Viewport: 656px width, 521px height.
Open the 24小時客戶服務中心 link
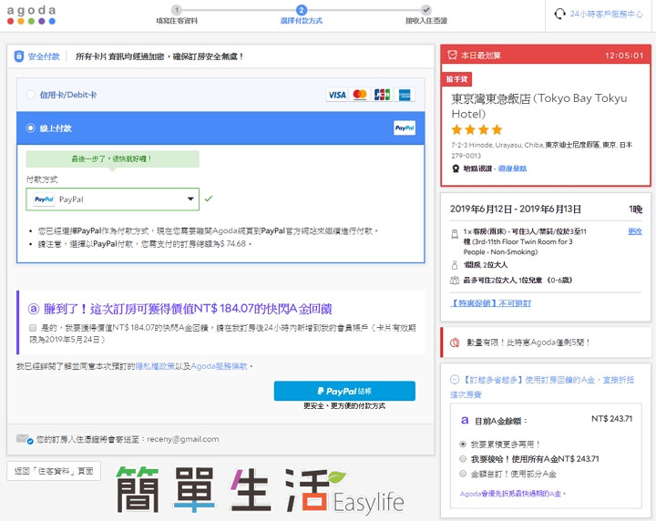[x=606, y=14]
